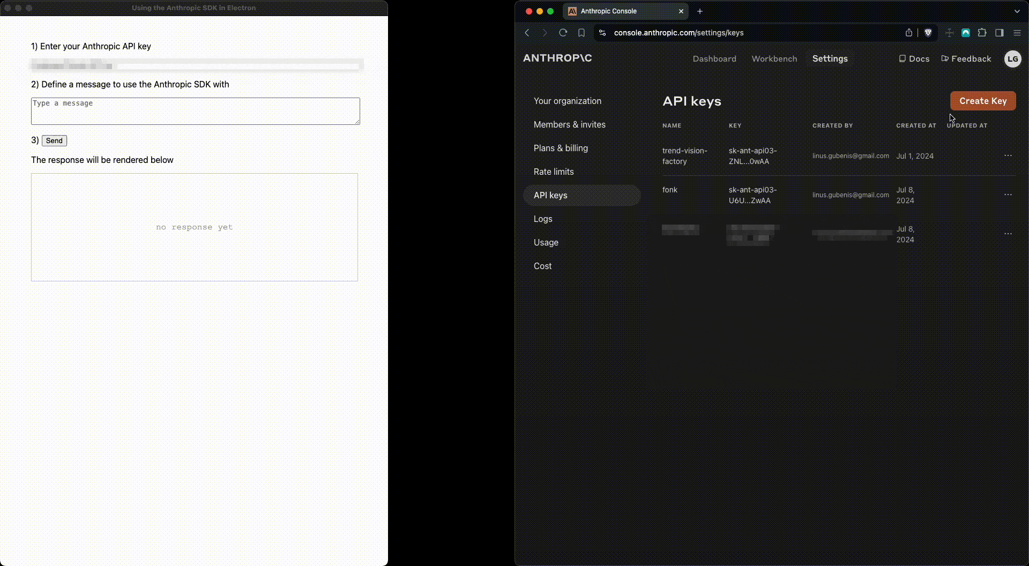Viewport: 1029px width, 566px height.
Task: Click the UPDATED AT column header
Action: click(x=967, y=125)
